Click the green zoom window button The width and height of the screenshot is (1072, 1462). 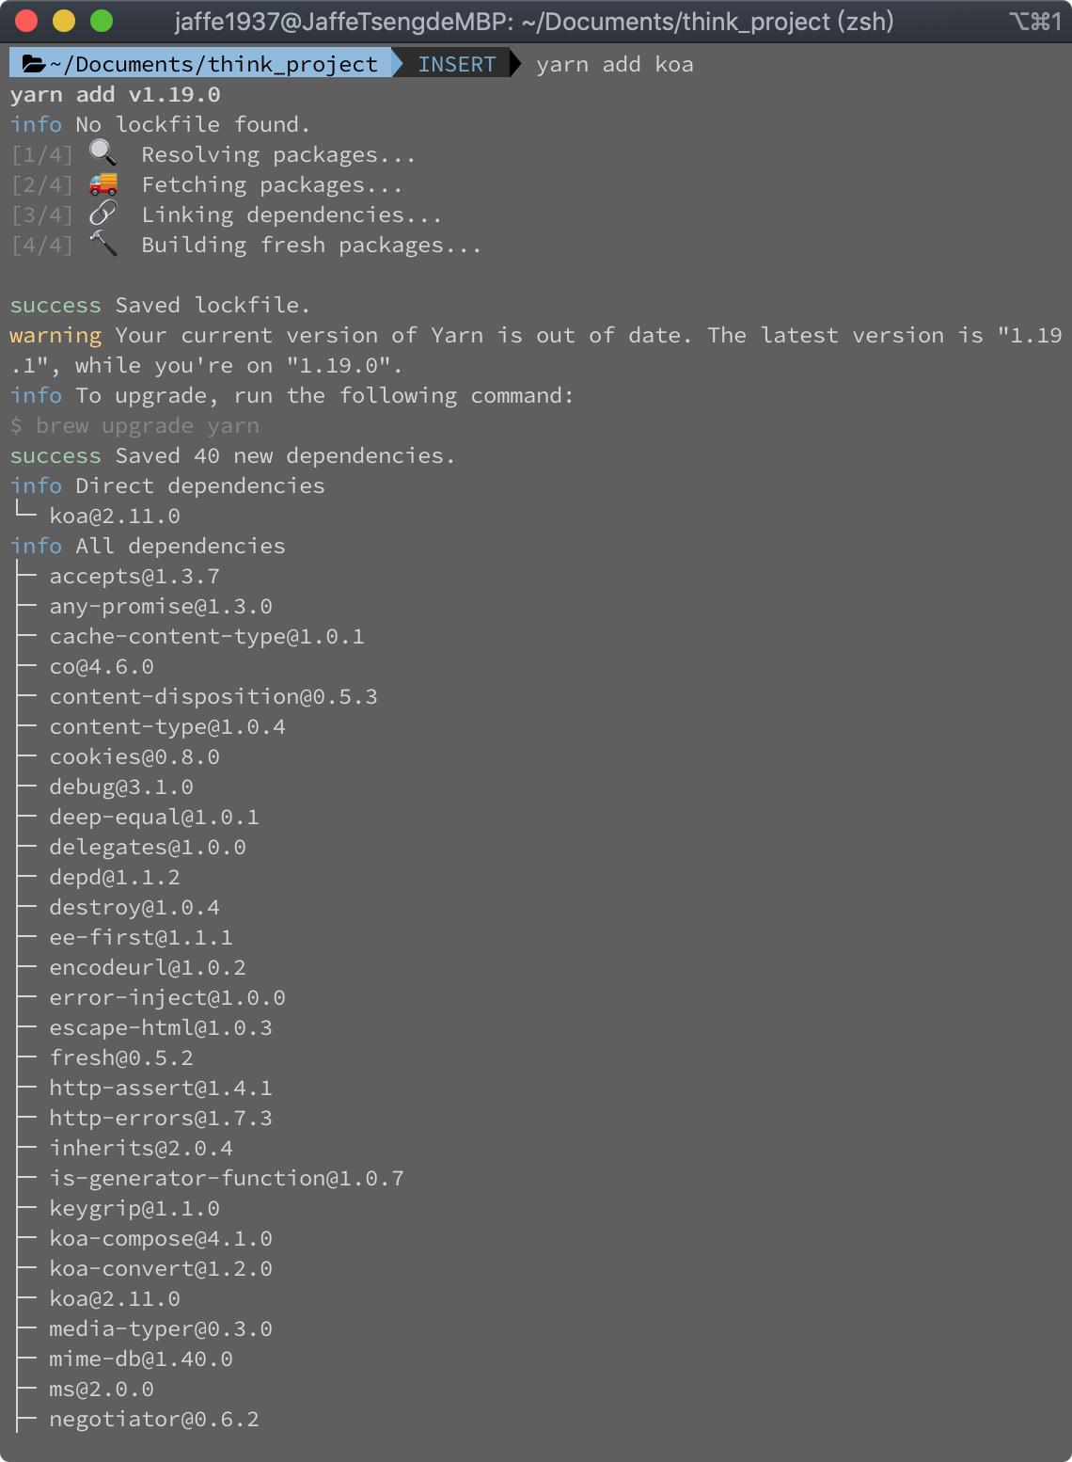101,21
